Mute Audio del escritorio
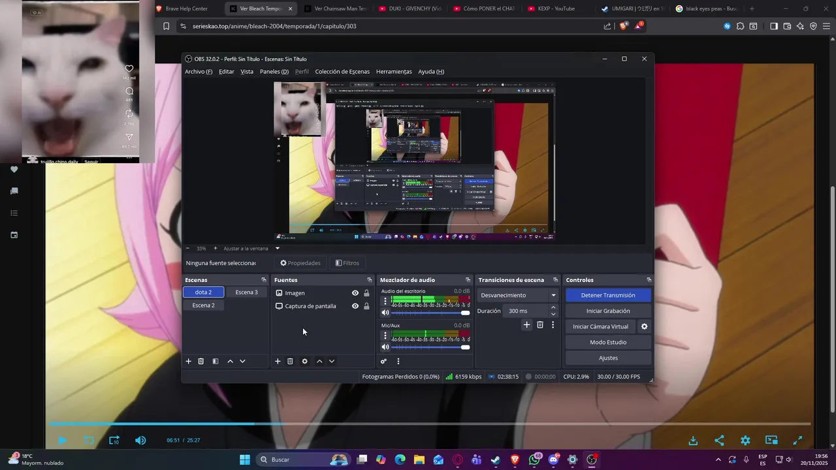This screenshot has height=470, width=836. pos(385,313)
